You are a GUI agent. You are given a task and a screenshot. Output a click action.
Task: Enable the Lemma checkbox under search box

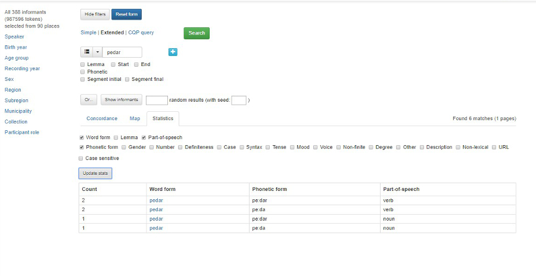tap(82, 64)
